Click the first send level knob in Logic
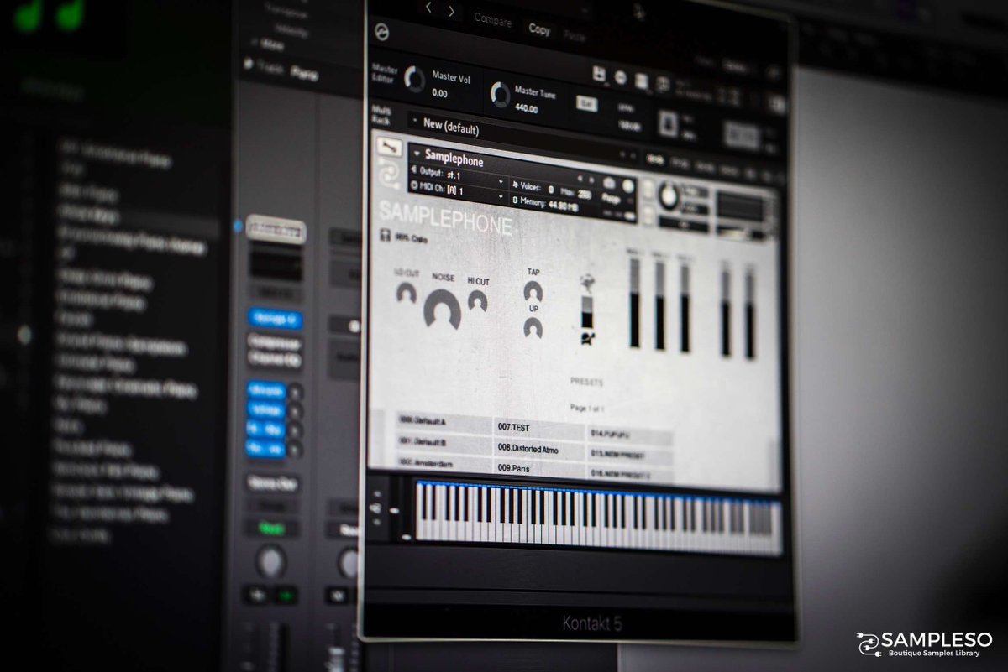This screenshot has height=672, width=1008. tap(296, 393)
